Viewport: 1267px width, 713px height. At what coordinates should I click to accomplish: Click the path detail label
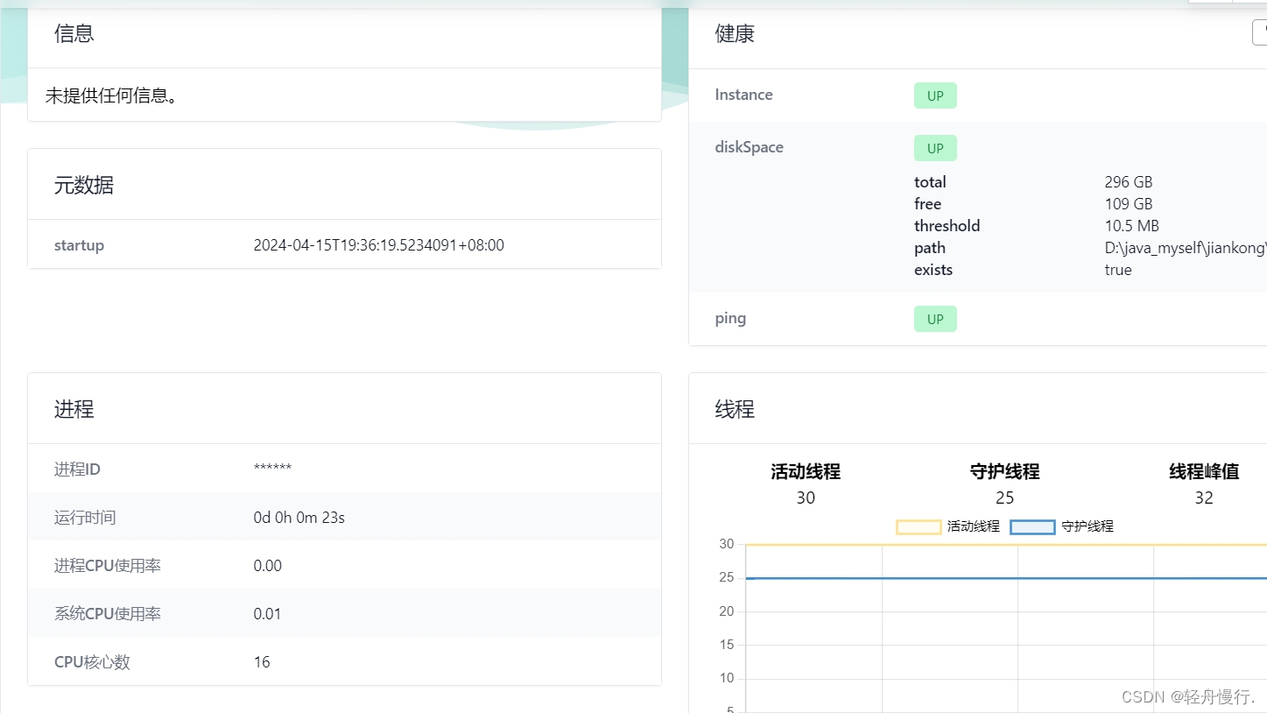930,248
